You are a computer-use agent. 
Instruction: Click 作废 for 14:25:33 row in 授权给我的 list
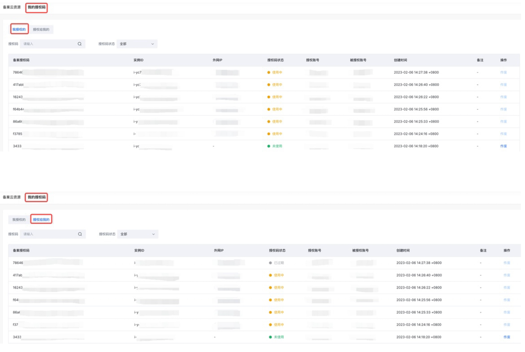click(x=507, y=312)
